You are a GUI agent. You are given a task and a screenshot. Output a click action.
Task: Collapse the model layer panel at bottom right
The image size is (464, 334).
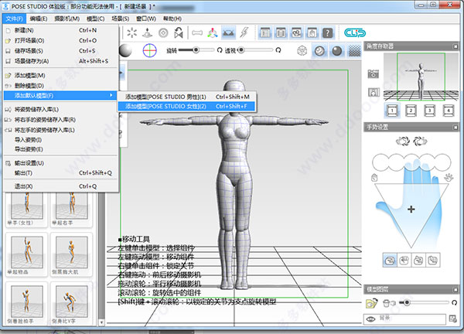point(455,289)
